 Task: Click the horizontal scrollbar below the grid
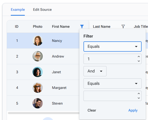44,113
